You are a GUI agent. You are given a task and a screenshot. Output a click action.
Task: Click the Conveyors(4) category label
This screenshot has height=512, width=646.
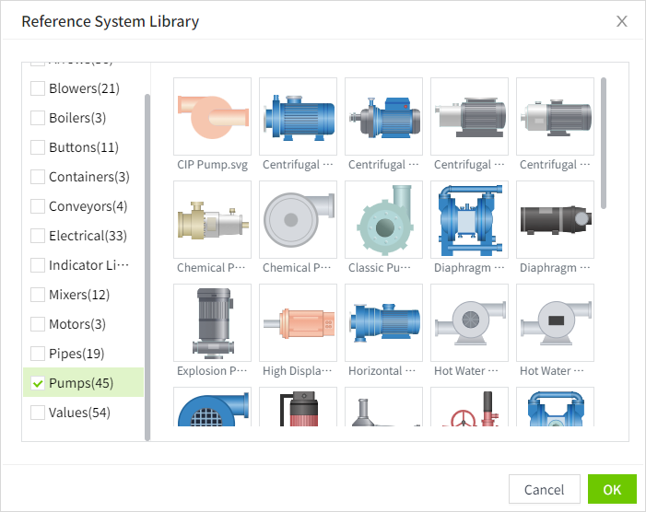[x=88, y=206]
